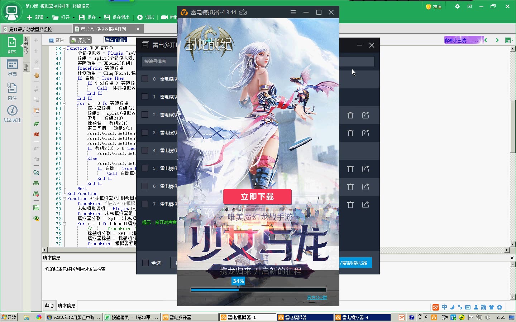This screenshot has width=516, height=322.
Task: Delete emulator row 6 with trash icon
Action: 350,187
